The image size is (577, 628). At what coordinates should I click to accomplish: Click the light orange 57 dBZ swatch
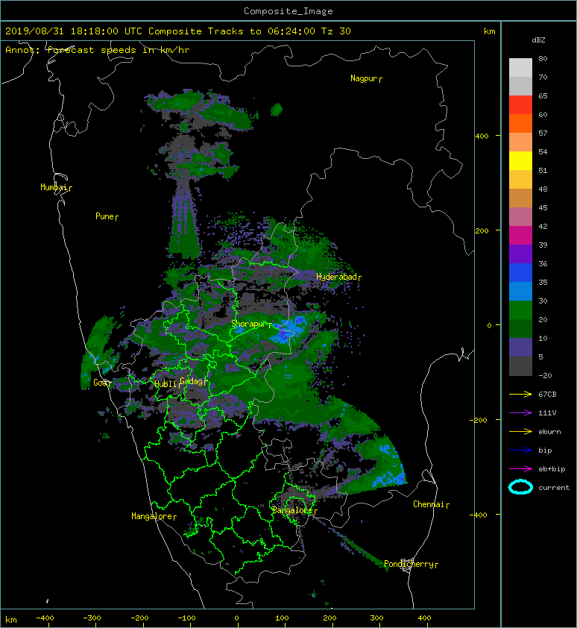[520, 142]
